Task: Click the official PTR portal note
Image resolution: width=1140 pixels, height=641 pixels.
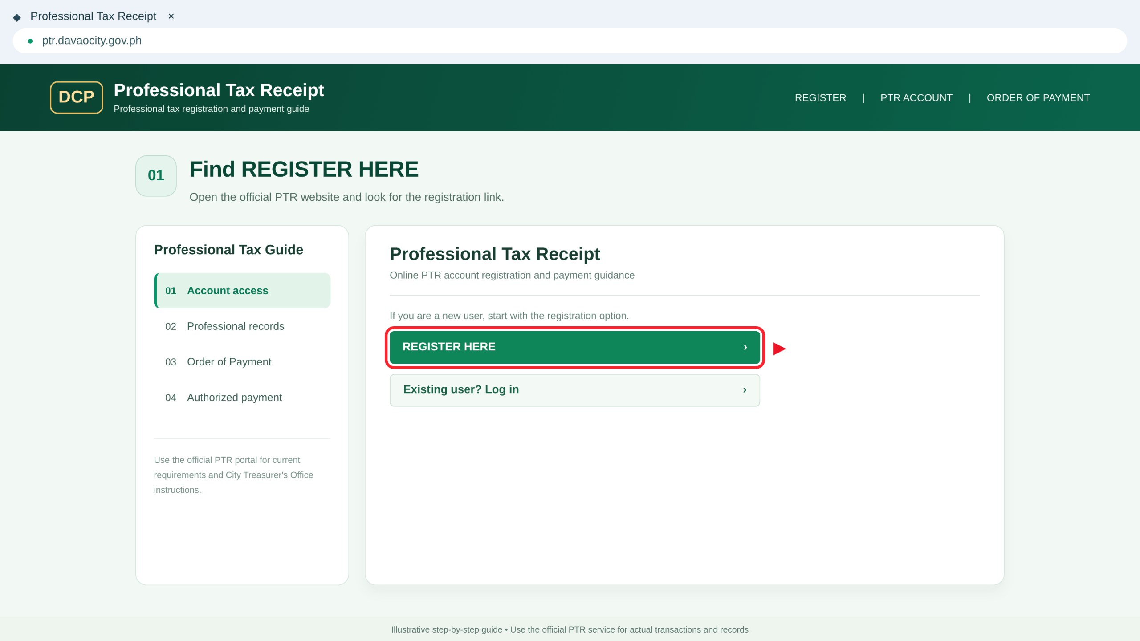Action: click(233, 475)
